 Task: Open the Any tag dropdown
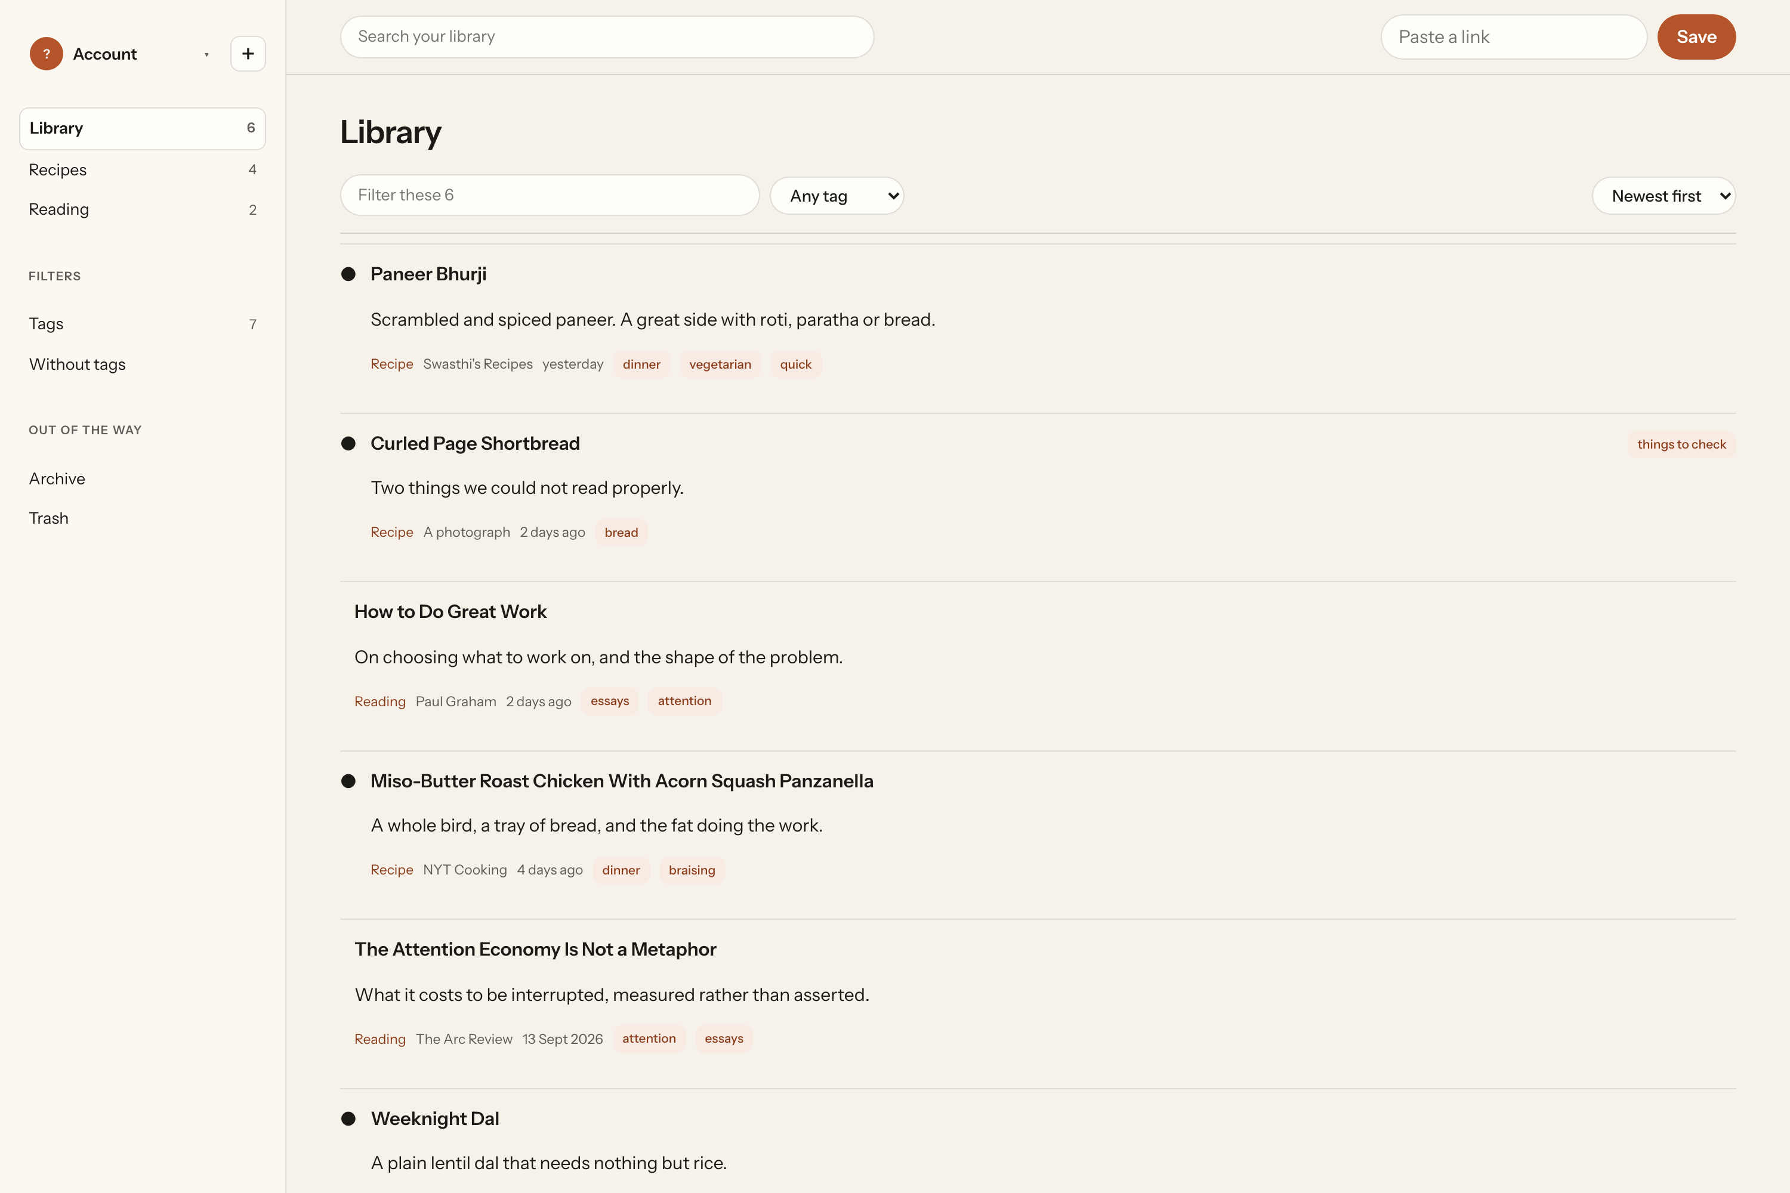[837, 196]
